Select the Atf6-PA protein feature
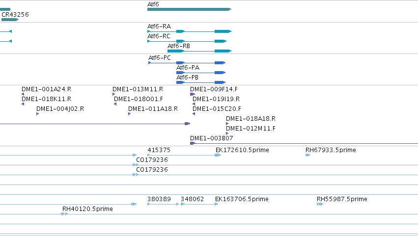418x236 pixels. [x=201, y=73]
